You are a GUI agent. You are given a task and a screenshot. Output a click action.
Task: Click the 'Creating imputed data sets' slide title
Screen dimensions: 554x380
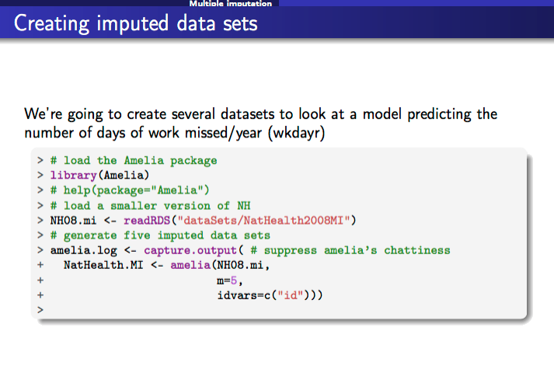[x=136, y=24]
